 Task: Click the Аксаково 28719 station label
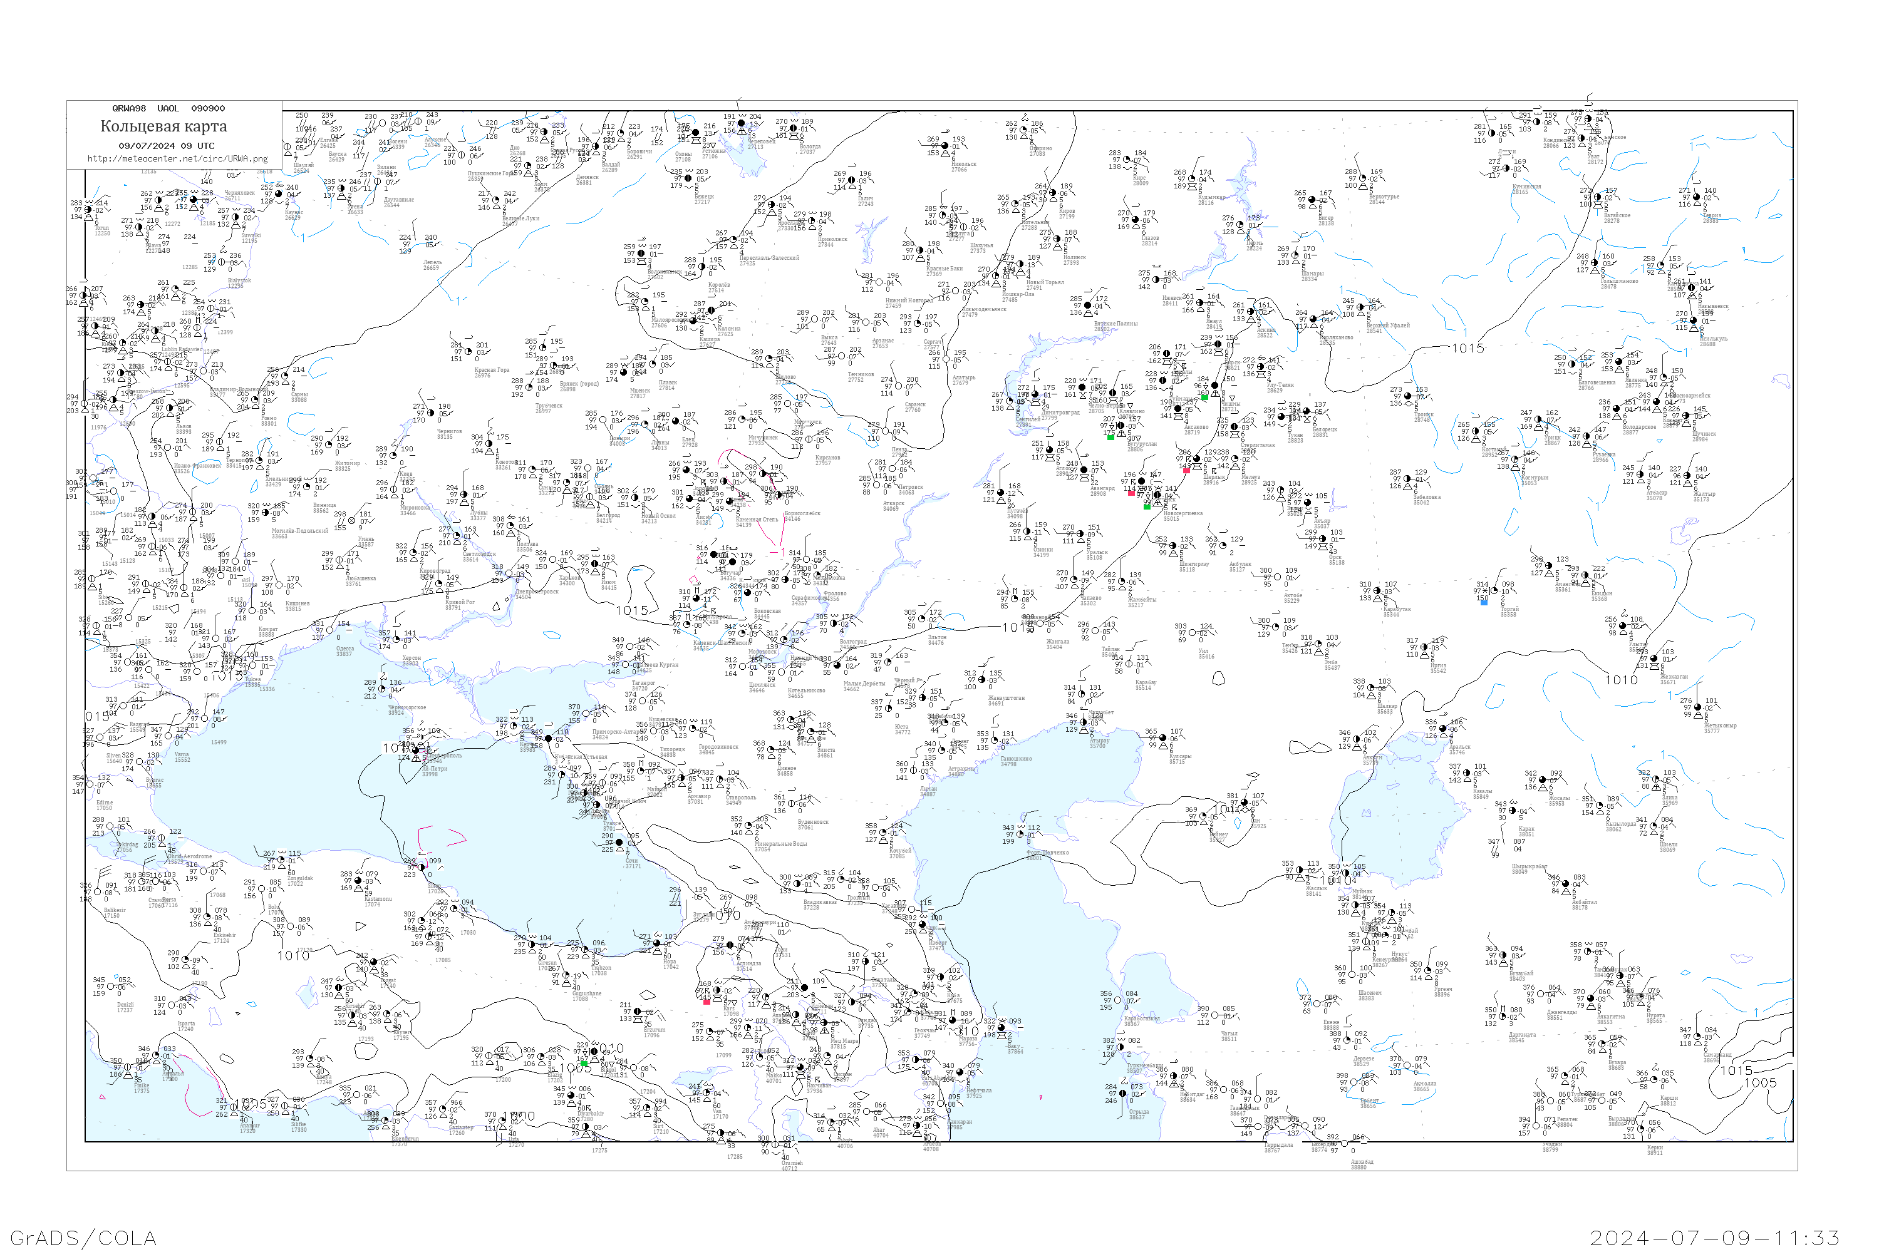(1196, 429)
